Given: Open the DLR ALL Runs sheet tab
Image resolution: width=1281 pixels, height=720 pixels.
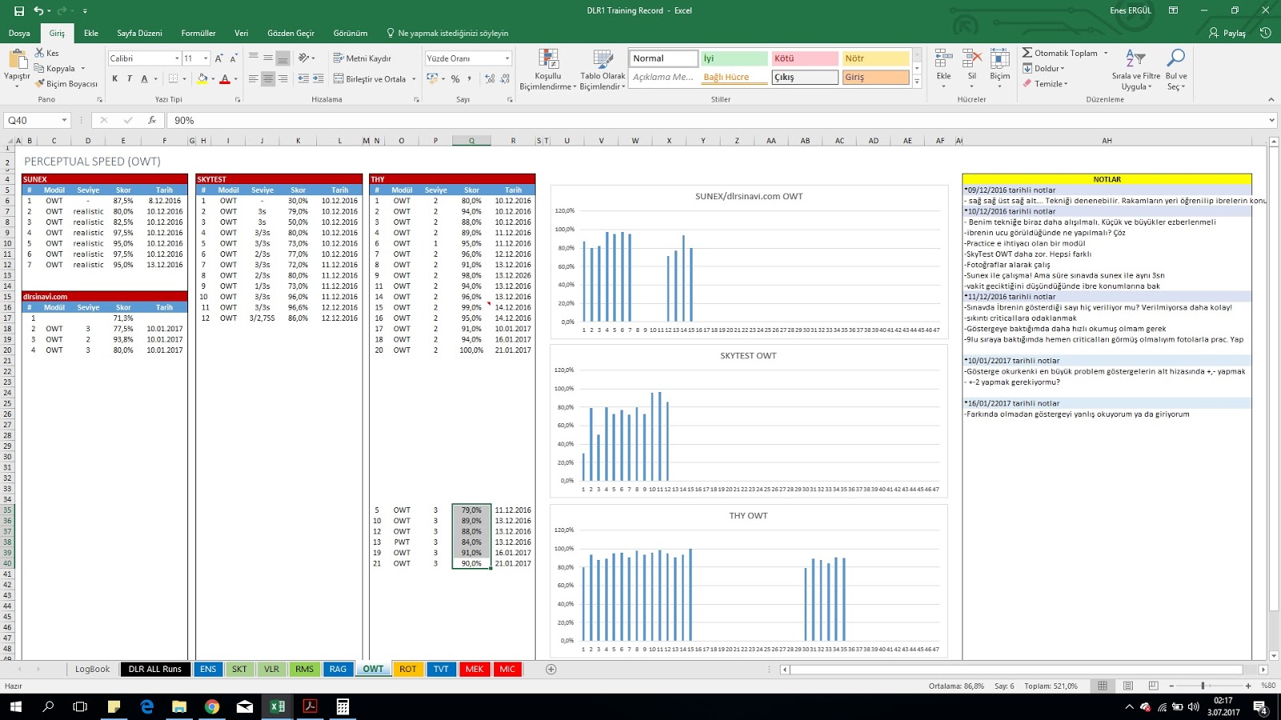Looking at the screenshot, I should tap(155, 669).
